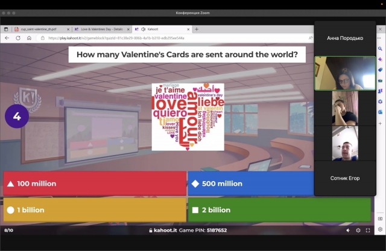Choose the blue answer 500 million

tap(251, 183)
